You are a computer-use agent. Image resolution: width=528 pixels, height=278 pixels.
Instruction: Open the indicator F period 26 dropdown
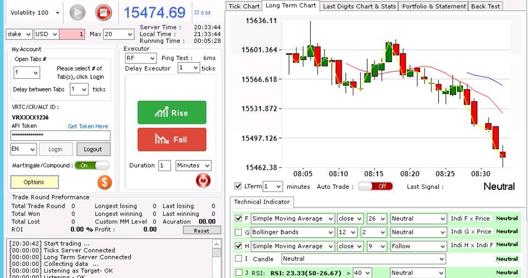[x=377, y=219]
